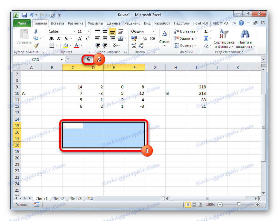Click the vertical scrollbar thumb
This screenshot has width=279, height=221.
263,127
